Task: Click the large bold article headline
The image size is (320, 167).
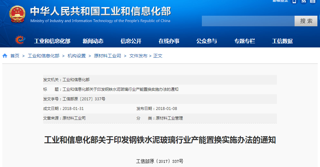Action: (x=160, y=140)
